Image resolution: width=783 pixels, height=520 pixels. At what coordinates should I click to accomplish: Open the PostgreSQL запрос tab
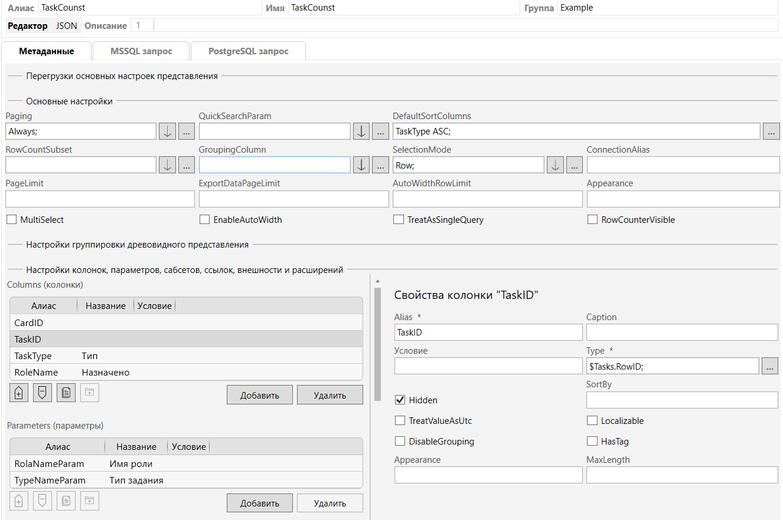coord(248,51)
